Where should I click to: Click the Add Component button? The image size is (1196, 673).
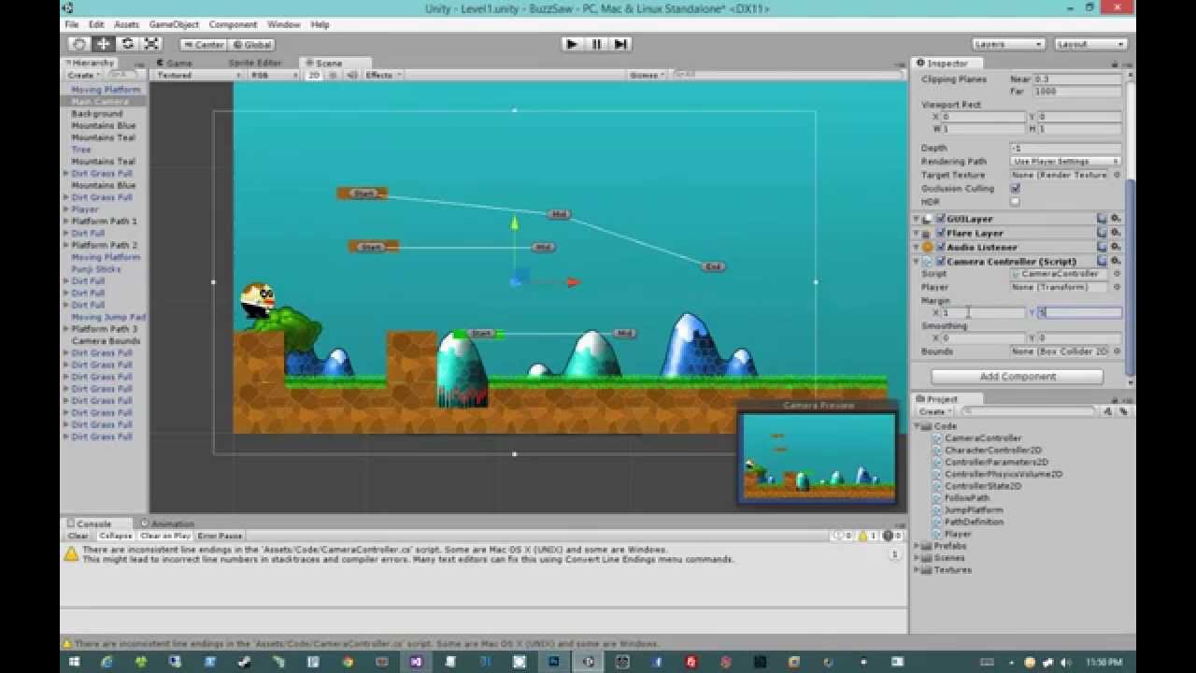pos(1015,376)
